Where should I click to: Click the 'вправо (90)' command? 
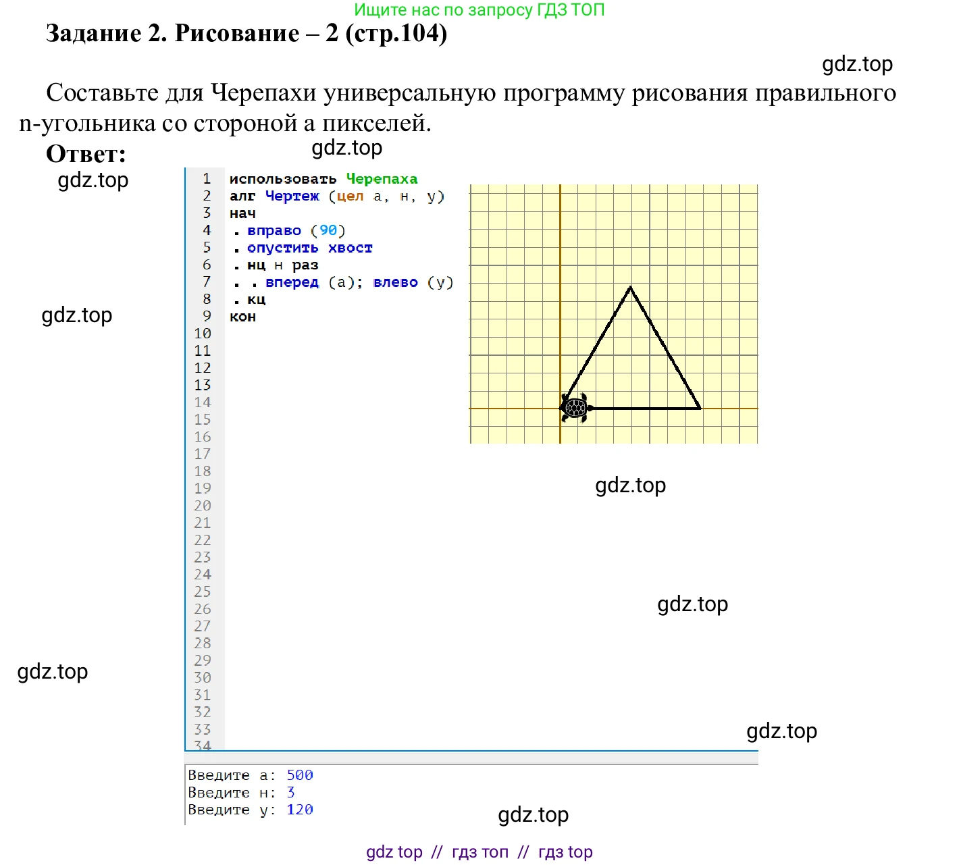click(x=296, y=230)
